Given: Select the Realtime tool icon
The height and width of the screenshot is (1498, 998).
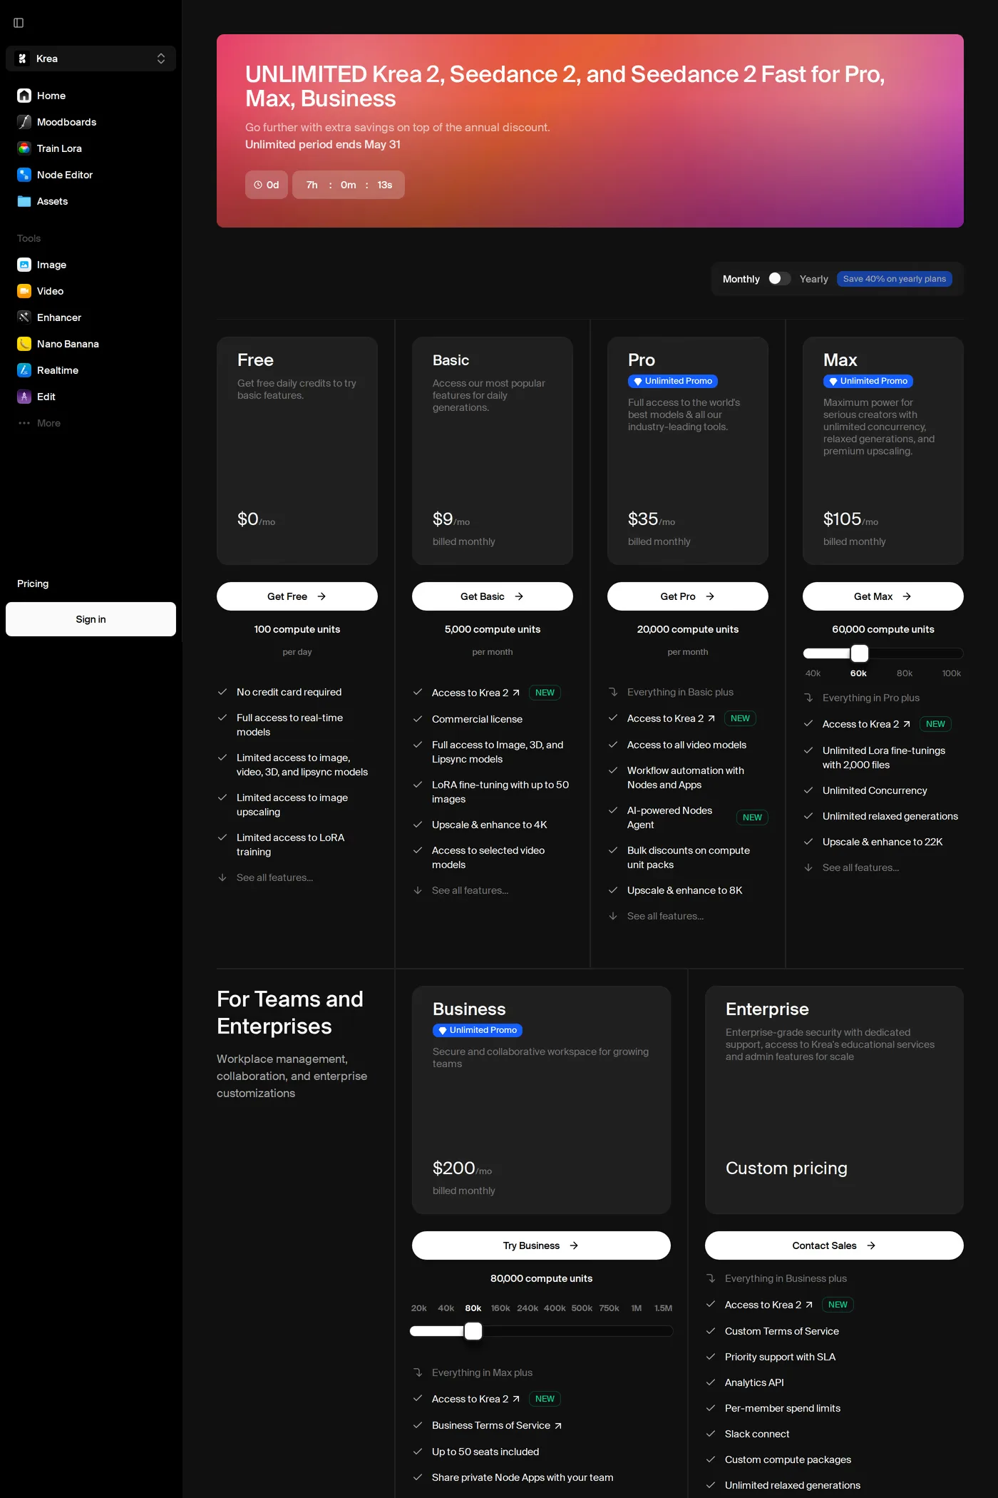Looking at the screenshot, I should tap(24, 370).
